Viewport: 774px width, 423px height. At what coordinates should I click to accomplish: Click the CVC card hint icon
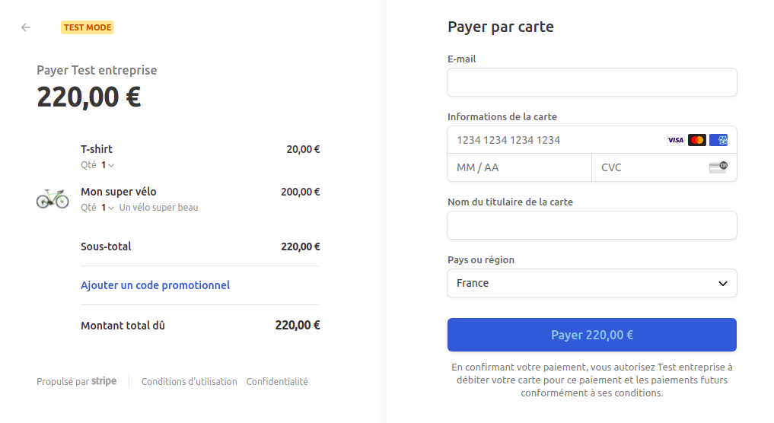(x=718, y=167)
